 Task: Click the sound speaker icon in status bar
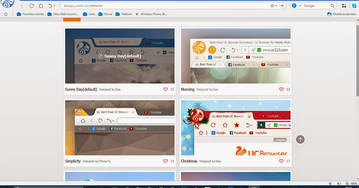(x=339, y=183)
